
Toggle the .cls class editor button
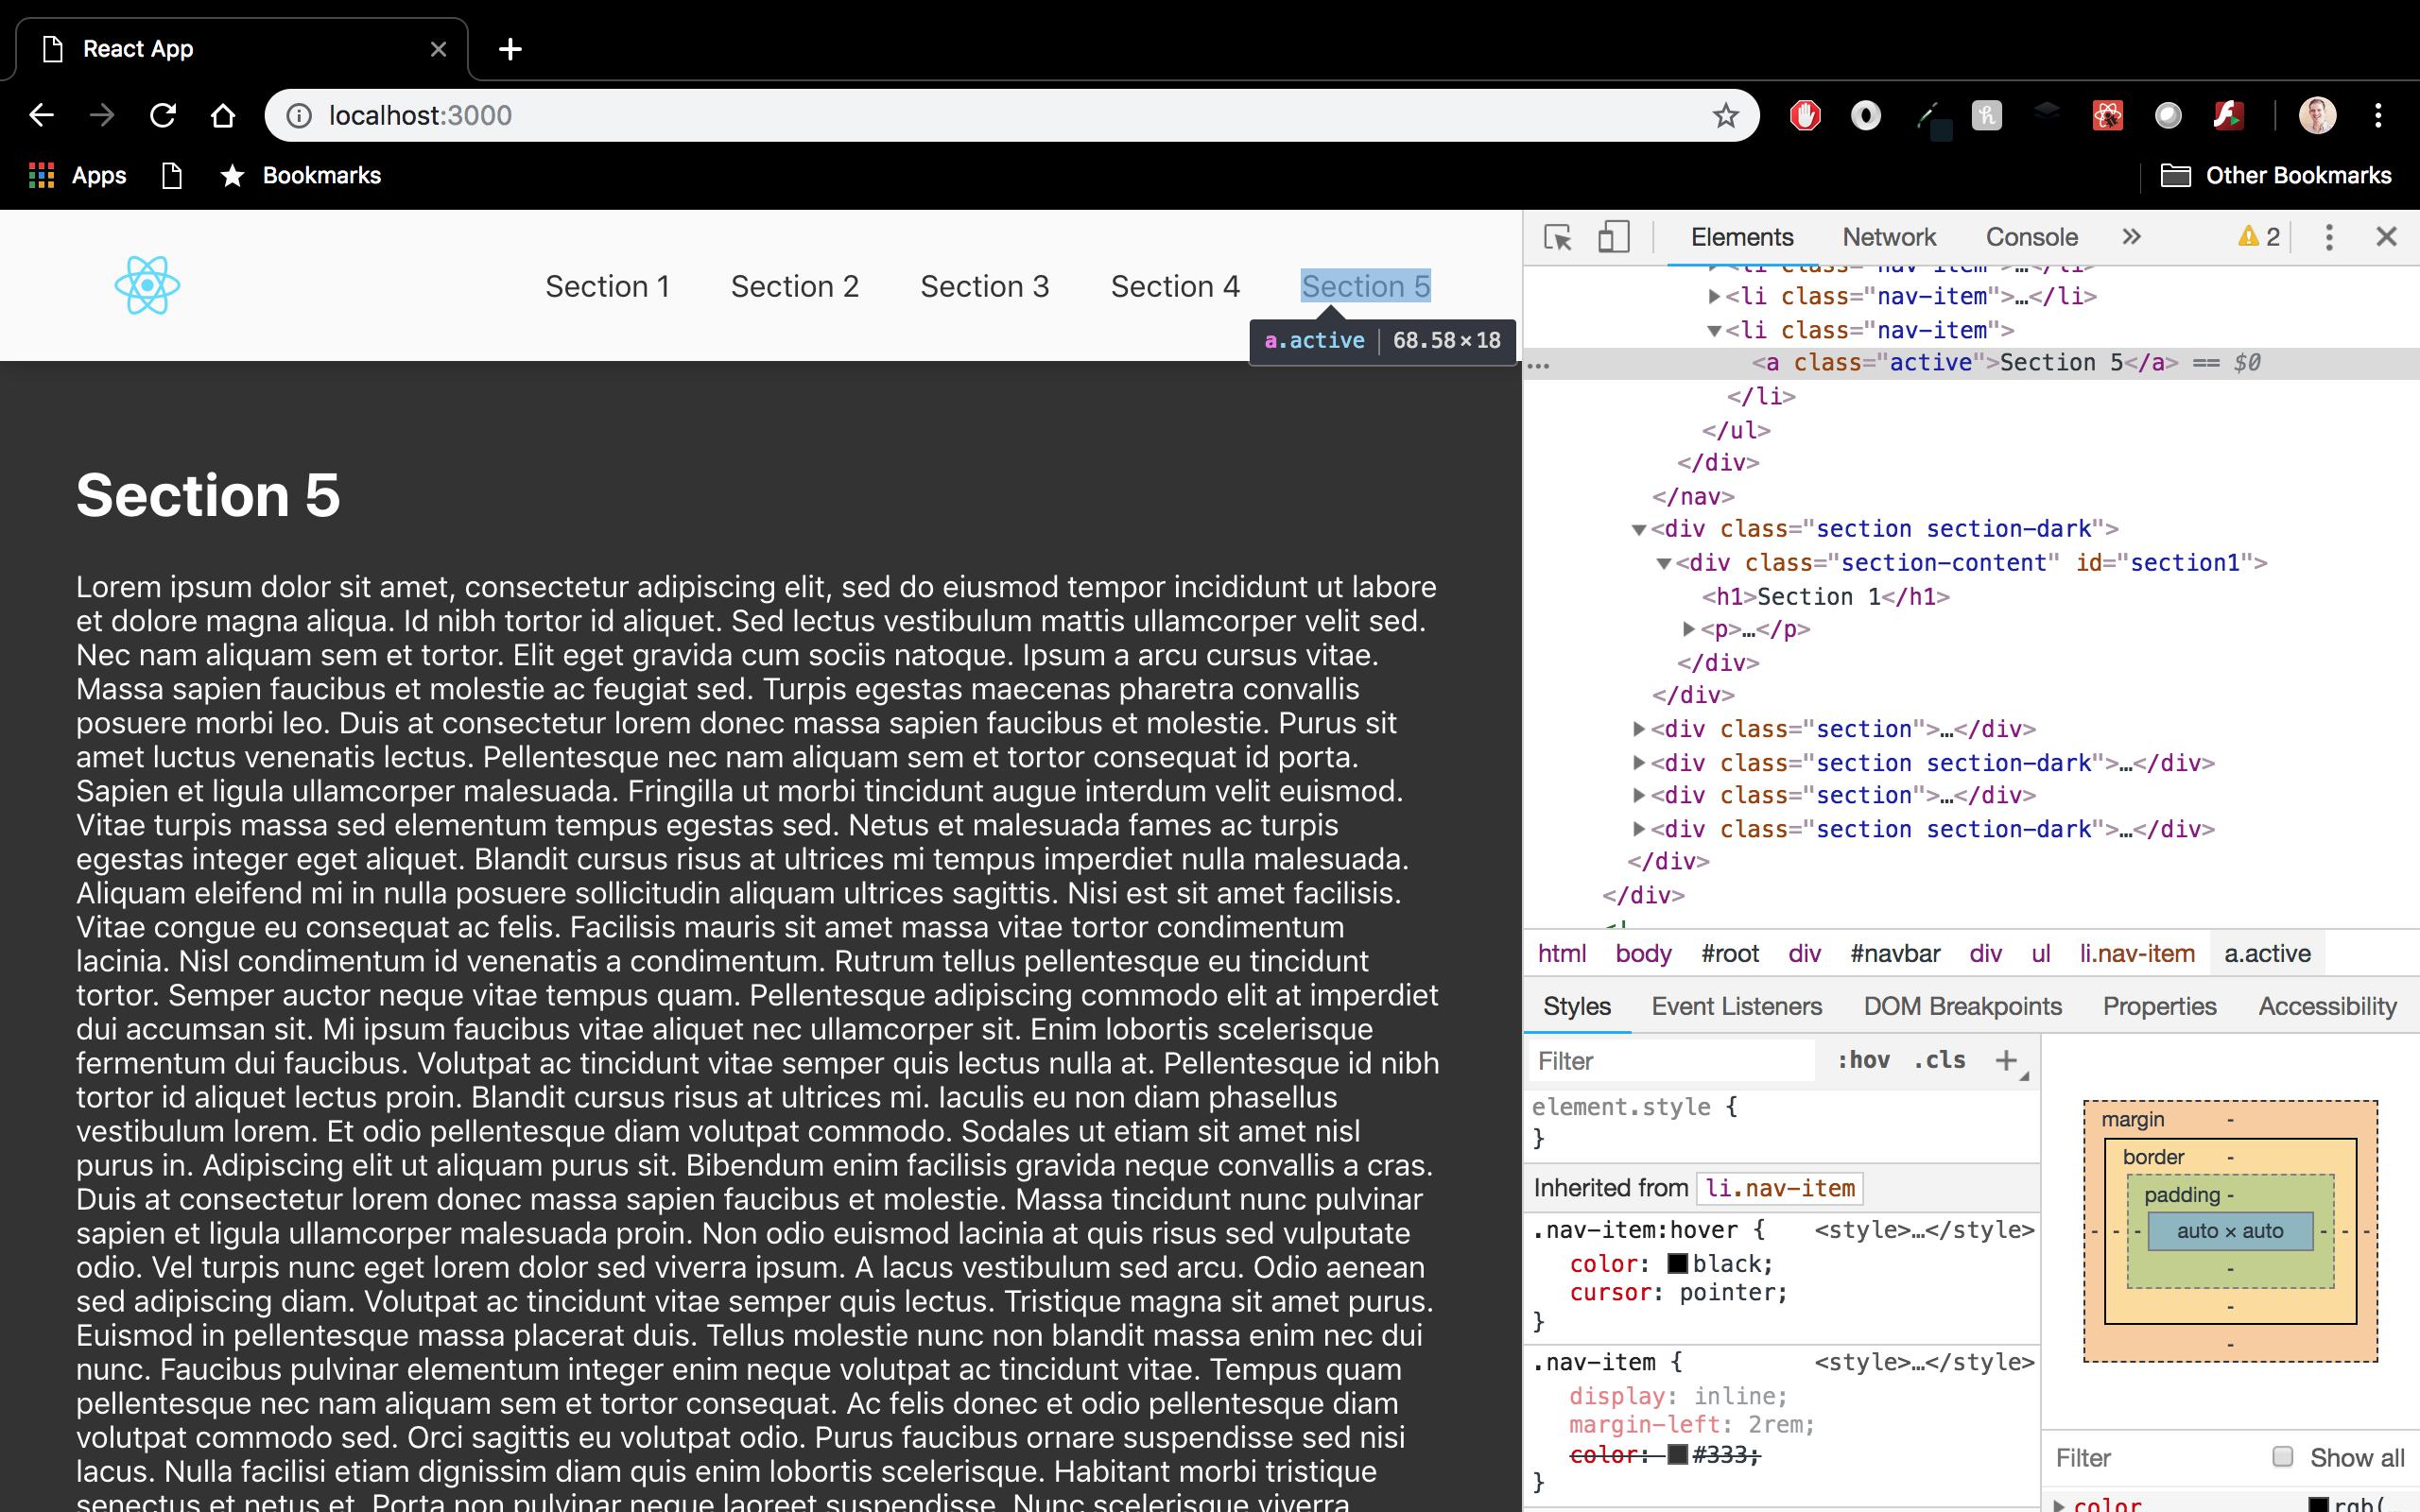tap(1939, 1059)
